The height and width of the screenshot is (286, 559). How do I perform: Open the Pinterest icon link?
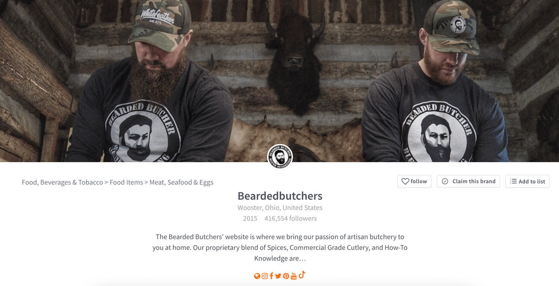click(x=286, y=276)
